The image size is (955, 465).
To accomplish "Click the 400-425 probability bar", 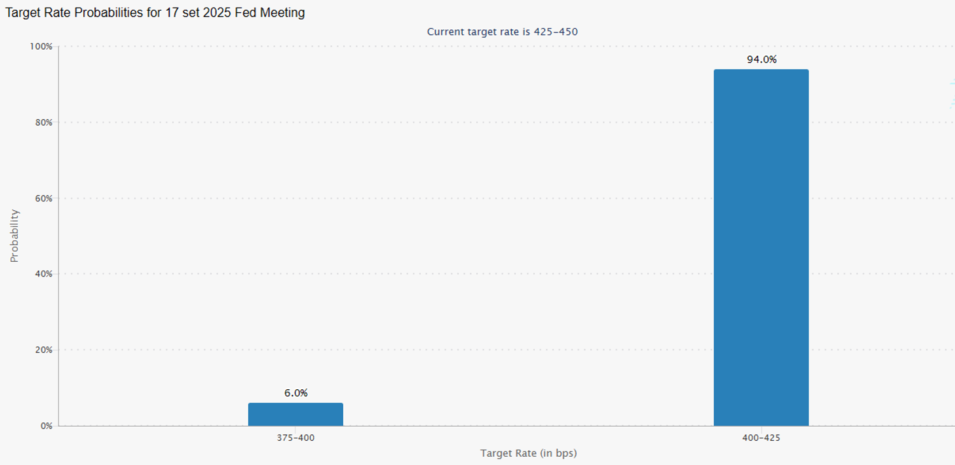I will pos(761,248).
